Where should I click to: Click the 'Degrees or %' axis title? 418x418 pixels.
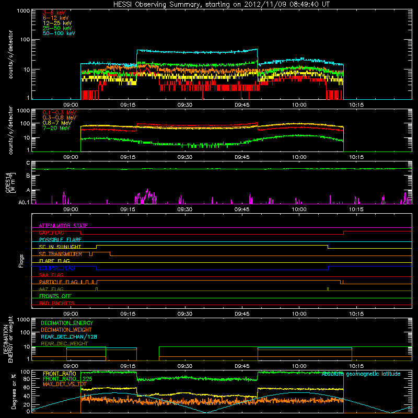[14, 391]
